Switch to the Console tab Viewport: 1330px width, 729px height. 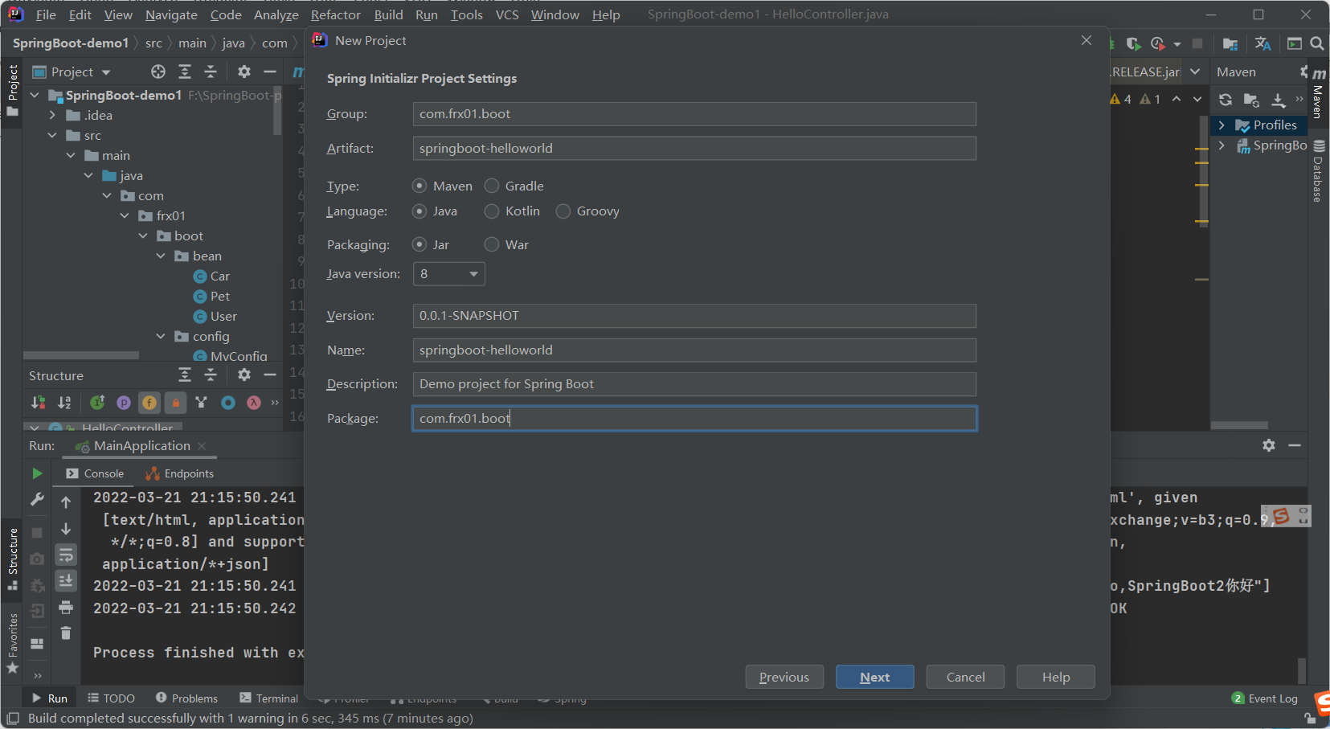[x=95, y=473]
